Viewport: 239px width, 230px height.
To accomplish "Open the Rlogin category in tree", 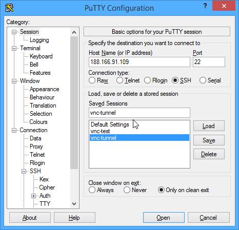I will tap(37, 163).
